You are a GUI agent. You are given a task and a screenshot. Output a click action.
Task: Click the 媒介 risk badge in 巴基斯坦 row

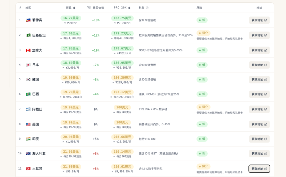[203, 33]
